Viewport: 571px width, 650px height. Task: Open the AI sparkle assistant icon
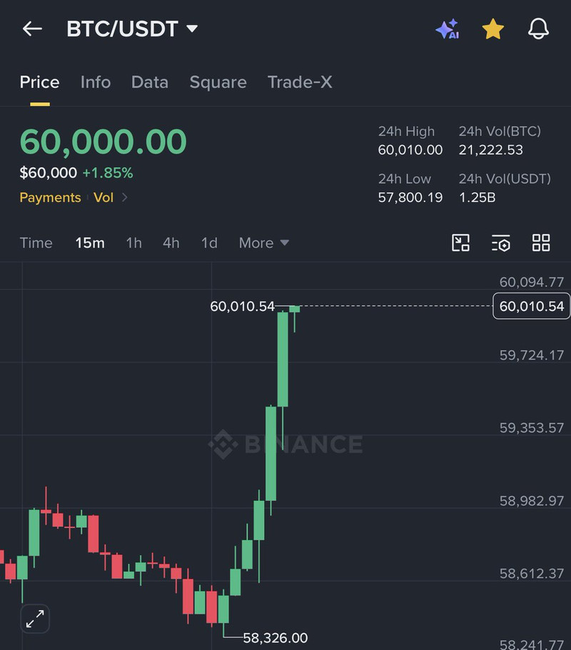pyautogui.click(x=448, y=29)
